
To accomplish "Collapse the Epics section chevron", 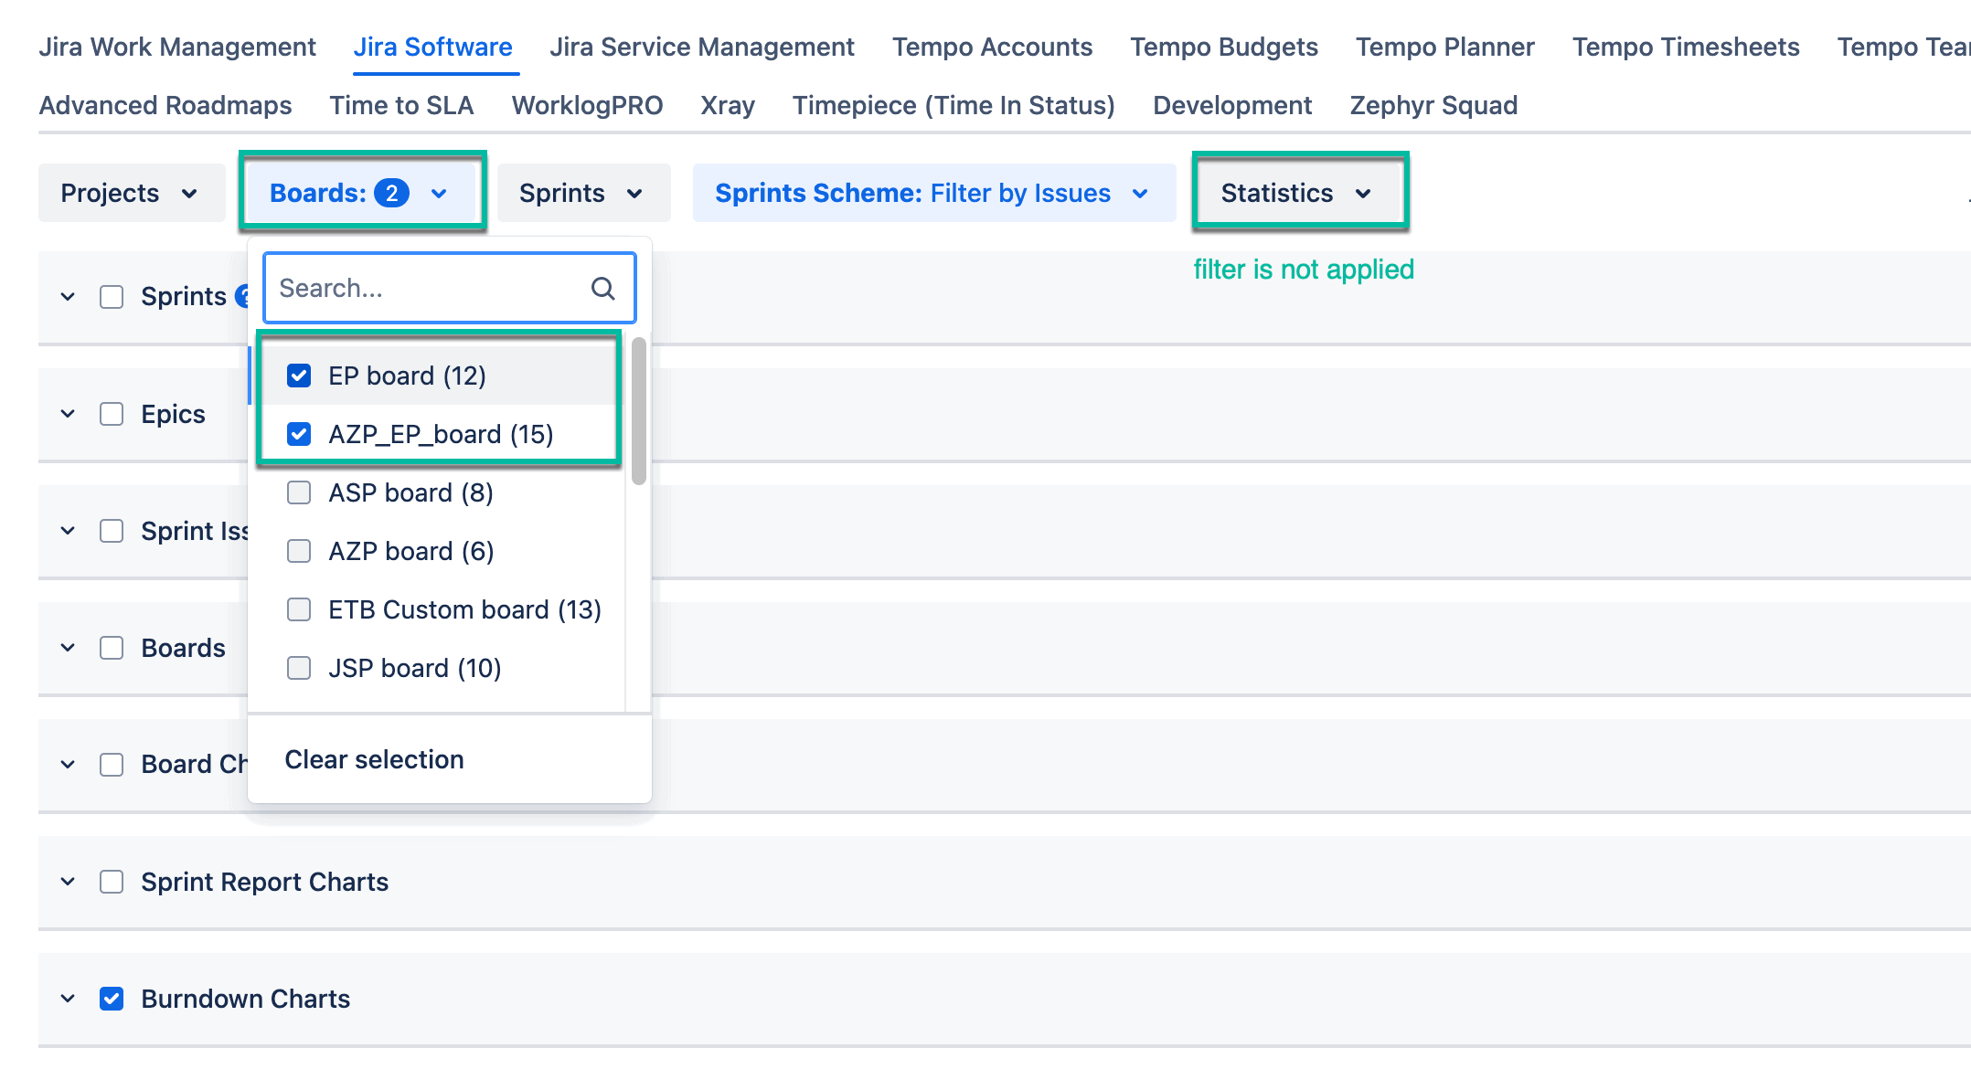I will (68, 414).
